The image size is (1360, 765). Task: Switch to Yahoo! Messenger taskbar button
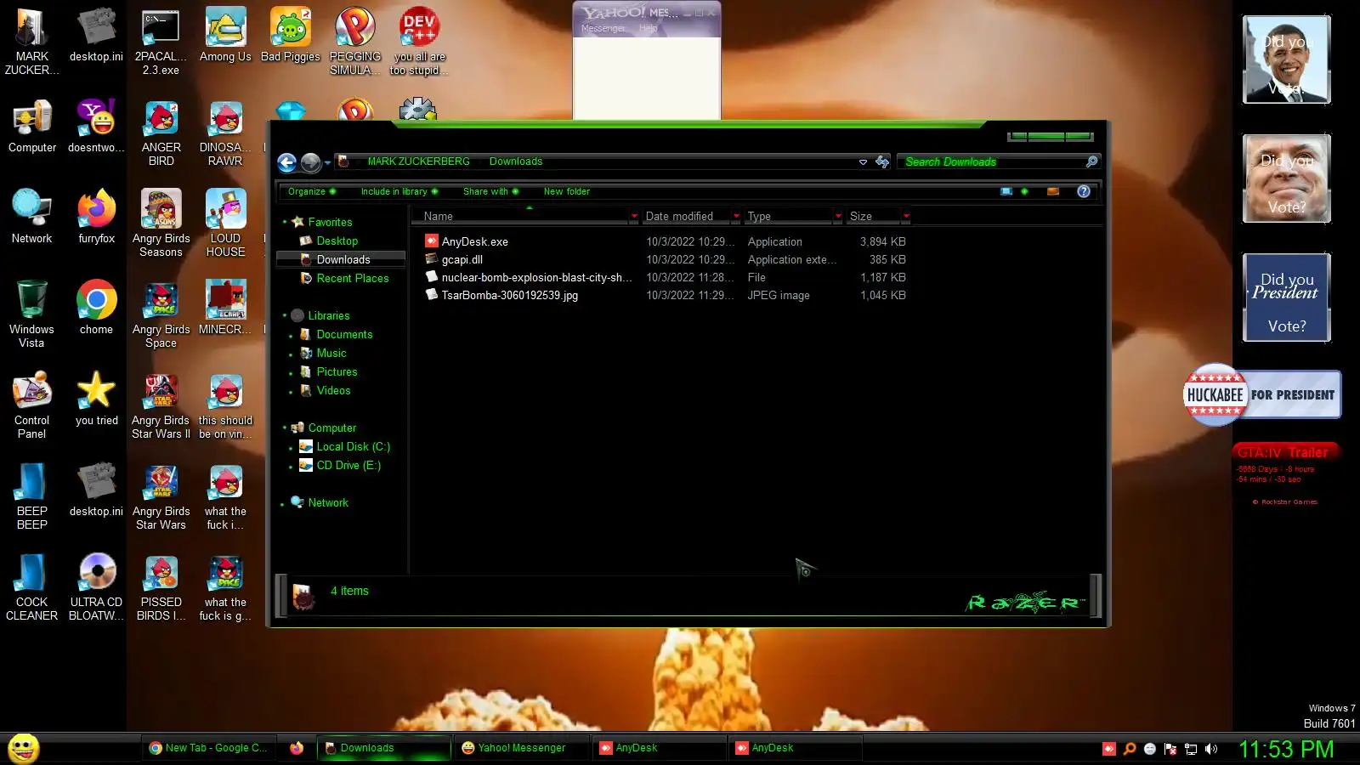pos(520,748)
